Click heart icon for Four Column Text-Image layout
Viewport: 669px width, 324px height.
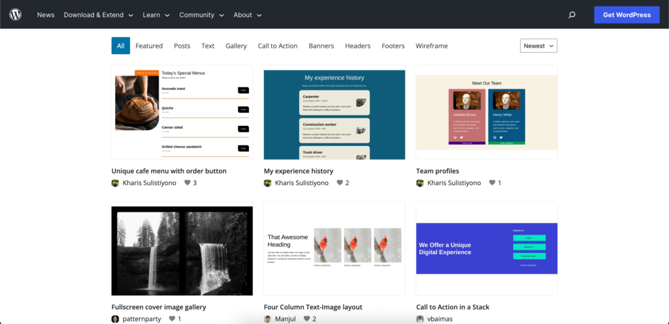click(307, 319)
